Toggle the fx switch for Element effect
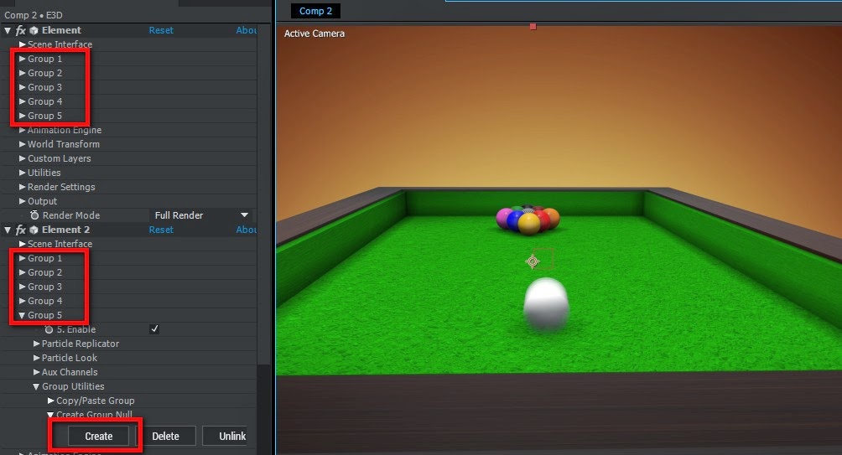Screen dimensions: 842x455 20,30
